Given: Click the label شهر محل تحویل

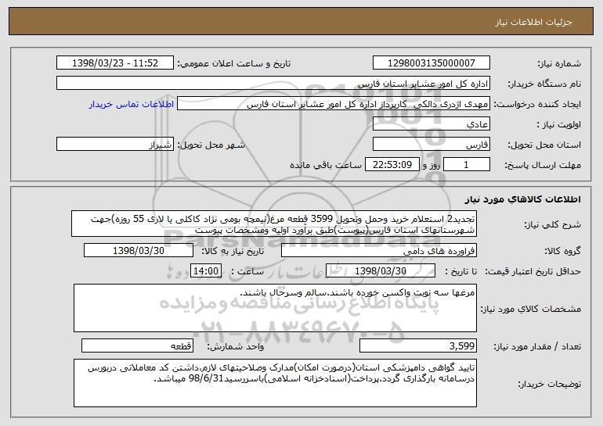Looking at the screenshot, I should tap(211, 145).
